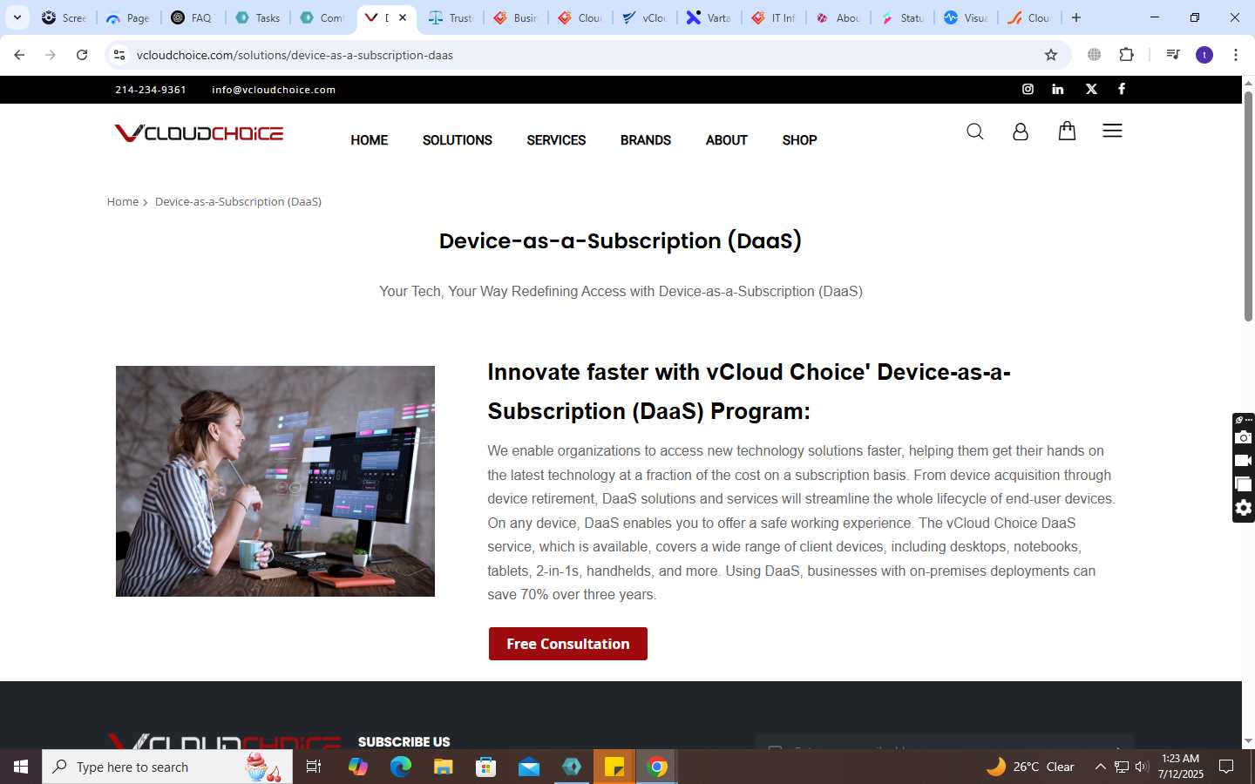This screenshot has width=1255, height=784.
Task: Click the video record icon on side panel
Action: 1244,461
